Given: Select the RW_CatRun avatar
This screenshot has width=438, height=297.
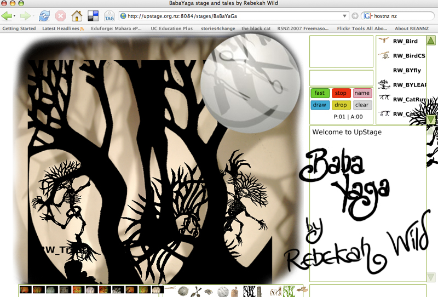Looking at the screenshot, I should click(410, 99).
